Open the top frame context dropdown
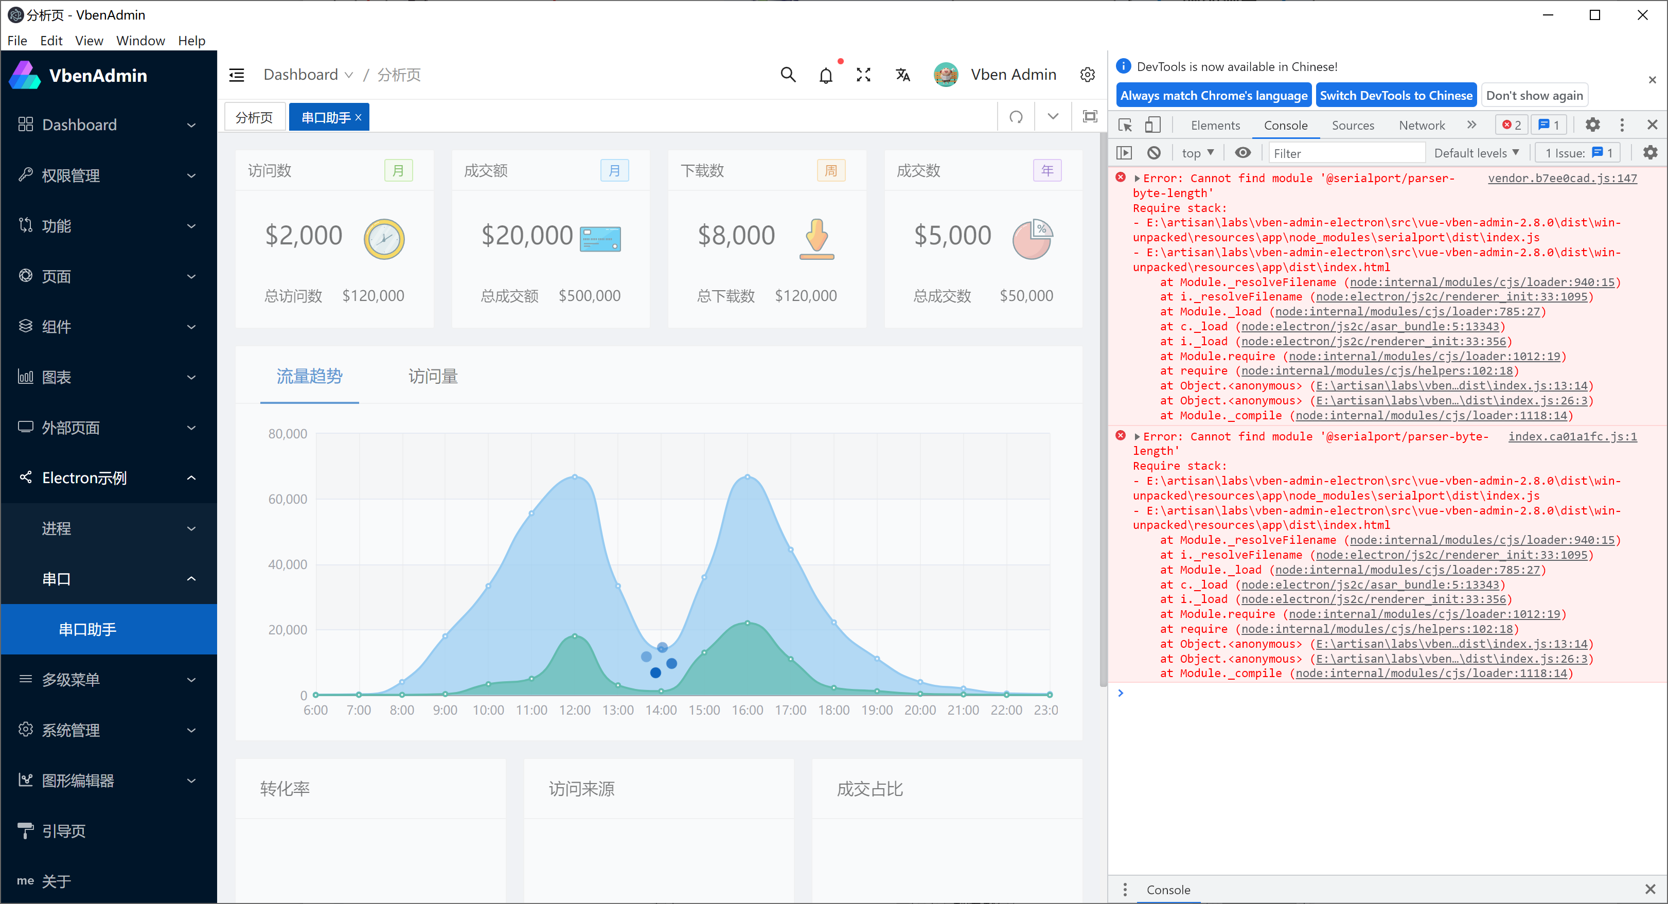 click(x=1197, y=152)
